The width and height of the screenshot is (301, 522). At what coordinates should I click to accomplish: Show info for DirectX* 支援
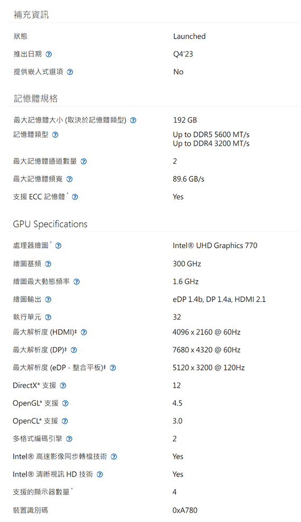pyautogui.click(x=62, y=386)
